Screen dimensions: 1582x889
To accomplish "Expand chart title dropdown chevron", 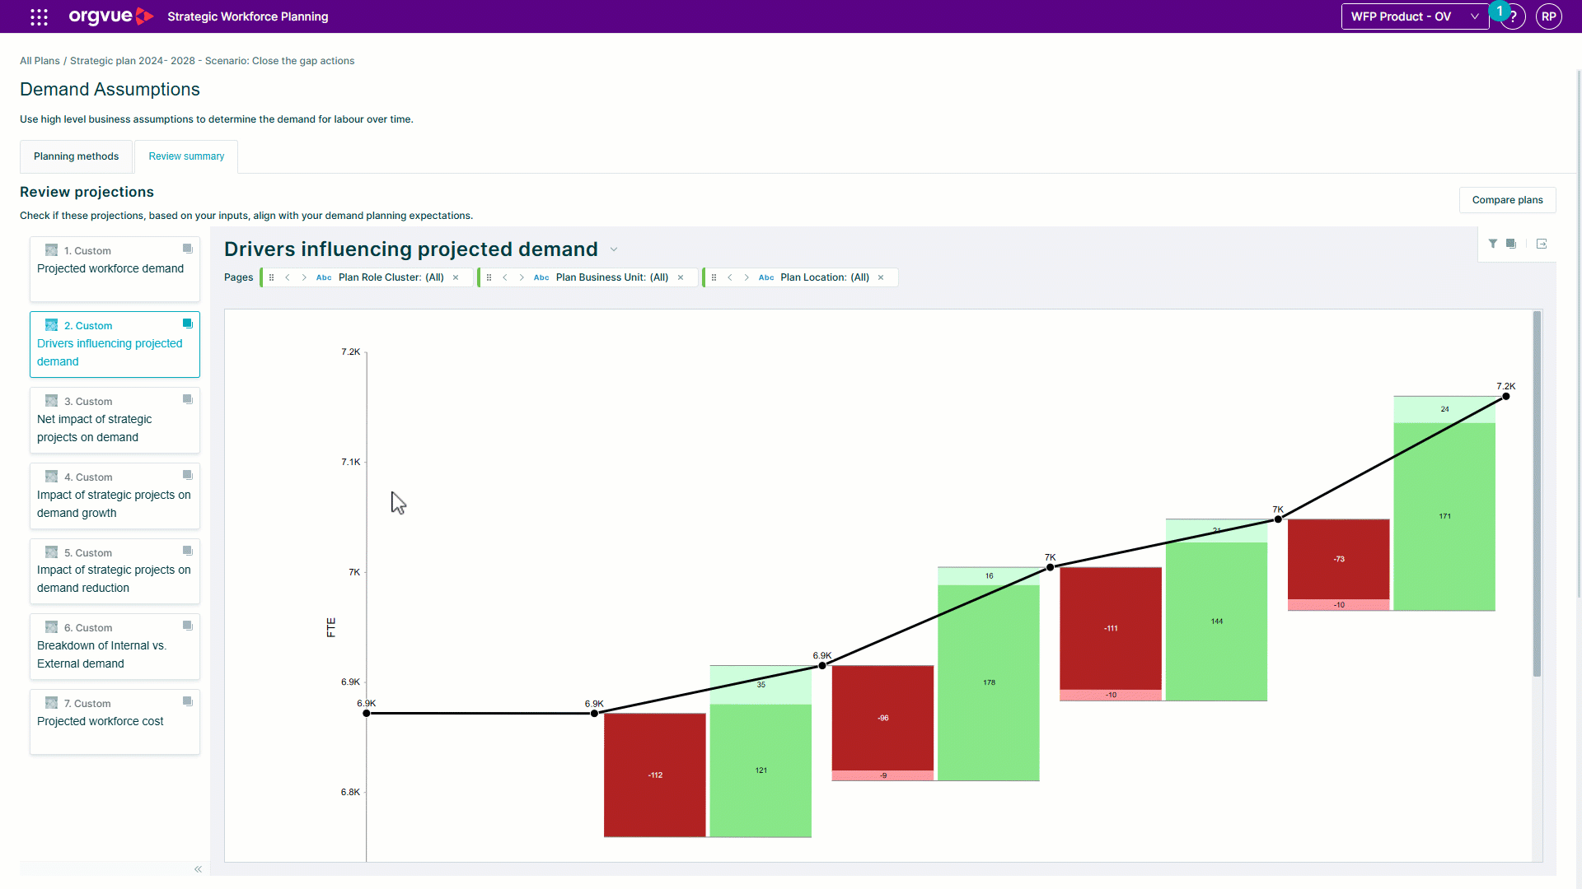I will point(614,249).
